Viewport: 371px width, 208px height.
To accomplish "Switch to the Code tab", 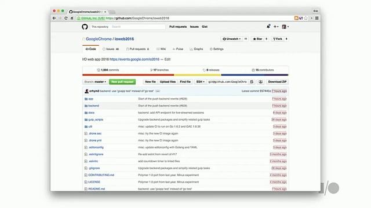I will (91, 49).
